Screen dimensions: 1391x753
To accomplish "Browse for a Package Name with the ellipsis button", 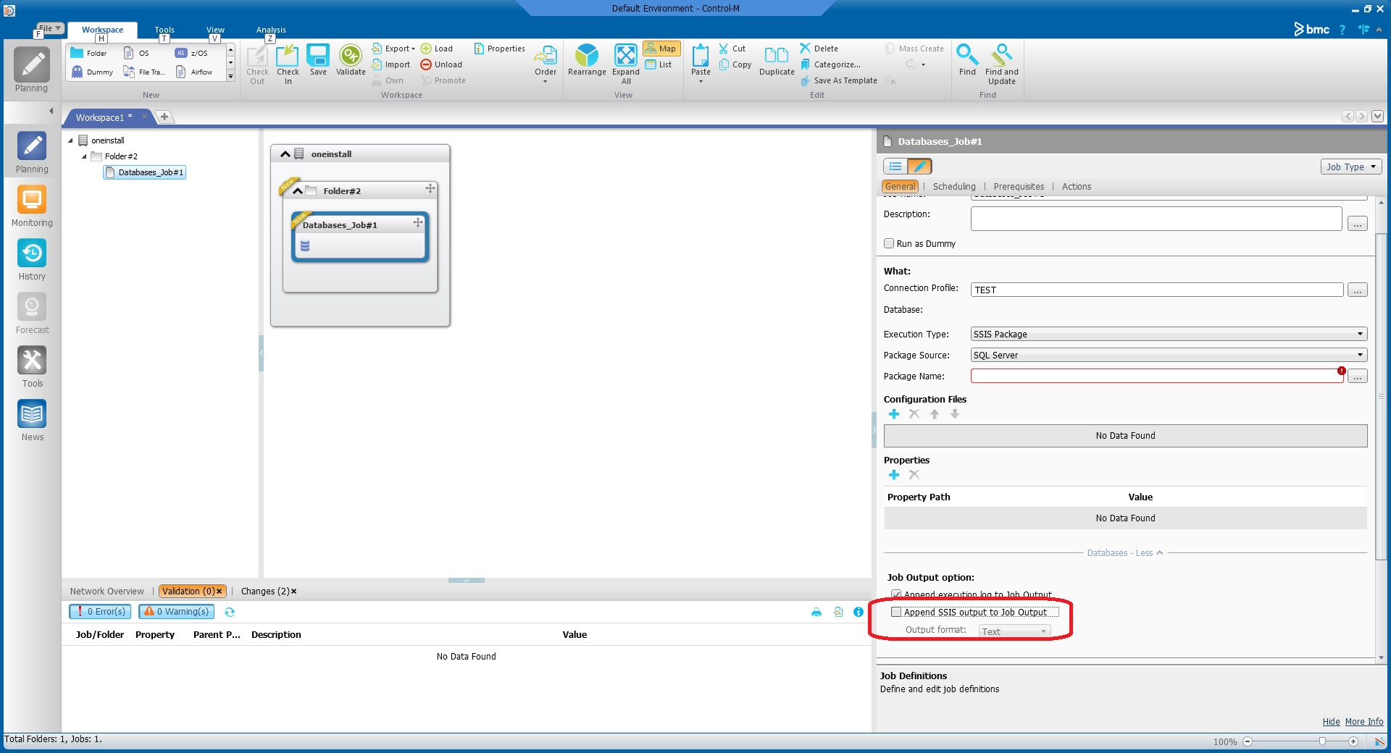I will pyautogui.click(x=1358, y=376).
